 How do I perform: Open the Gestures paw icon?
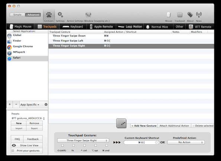point(49,15)
